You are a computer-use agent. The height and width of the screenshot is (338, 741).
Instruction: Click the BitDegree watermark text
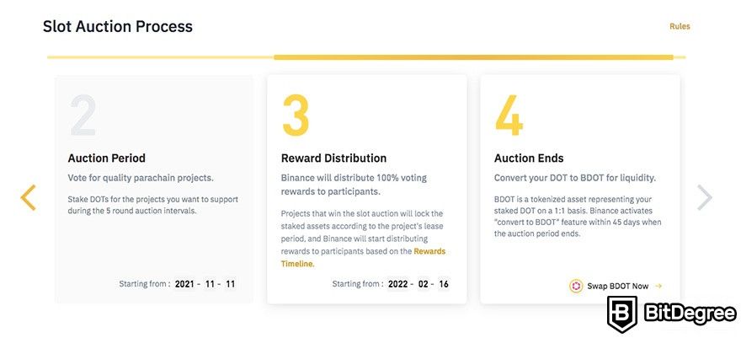(690, 314)
